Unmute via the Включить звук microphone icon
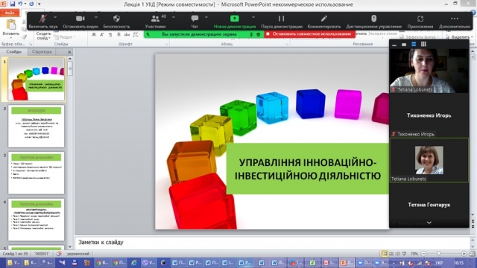 click(43, 19)
